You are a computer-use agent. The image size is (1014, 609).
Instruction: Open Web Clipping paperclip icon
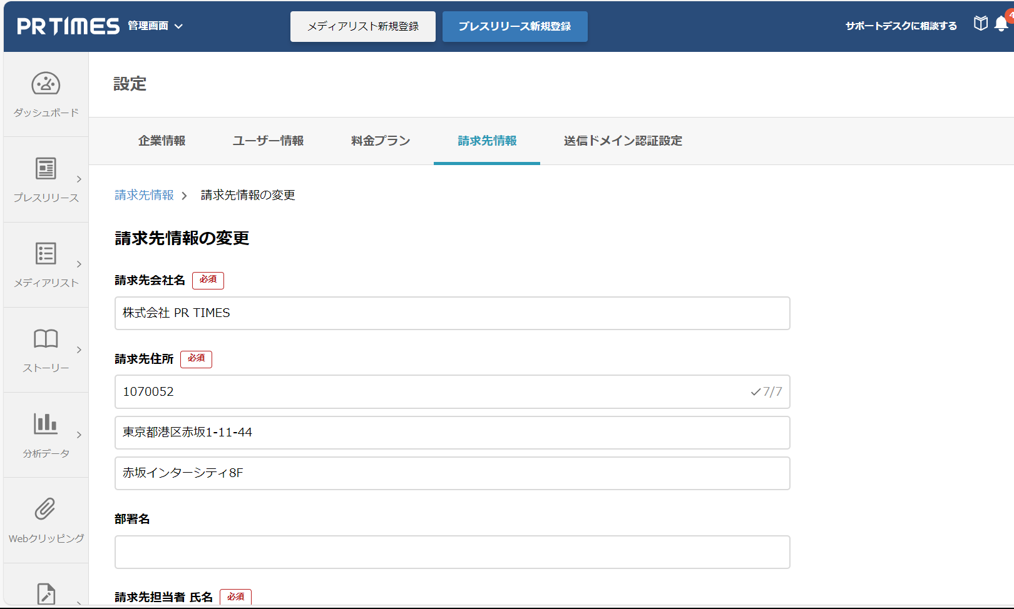tap(45, 509)
